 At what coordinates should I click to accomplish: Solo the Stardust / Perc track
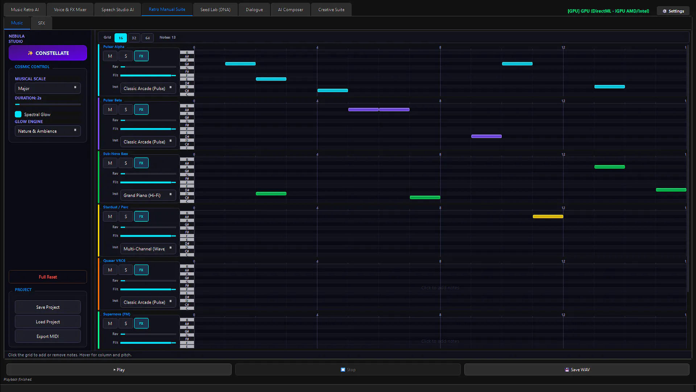point(125,217)
